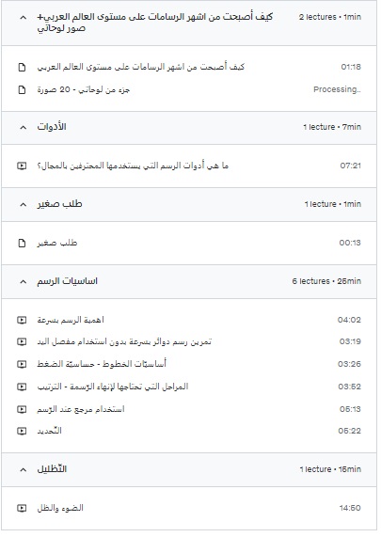Collapse the first section with 2 lectures
The height and width of the screenshot is (537, 381).
(23, 17)
